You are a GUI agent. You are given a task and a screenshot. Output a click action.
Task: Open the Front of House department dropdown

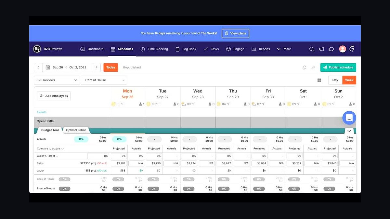pyautogui.click(x=104, y=80)
